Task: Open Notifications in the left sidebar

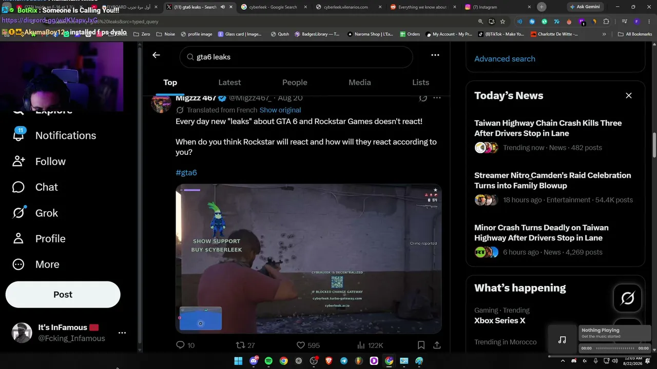Action: click(x=54, y=135)
